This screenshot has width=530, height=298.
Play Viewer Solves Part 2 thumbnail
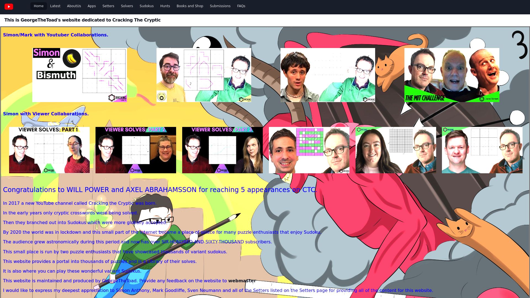(136, 150)
